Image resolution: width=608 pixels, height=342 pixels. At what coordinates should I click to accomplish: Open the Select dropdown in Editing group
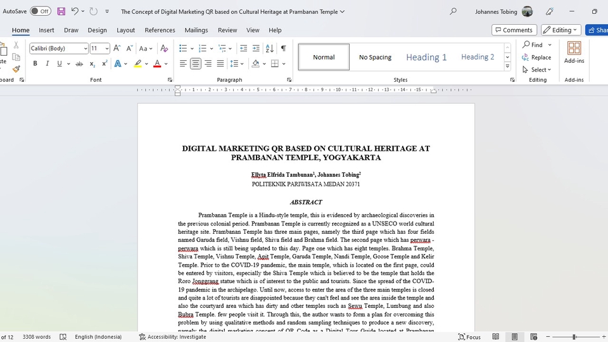tap(536, 70)
